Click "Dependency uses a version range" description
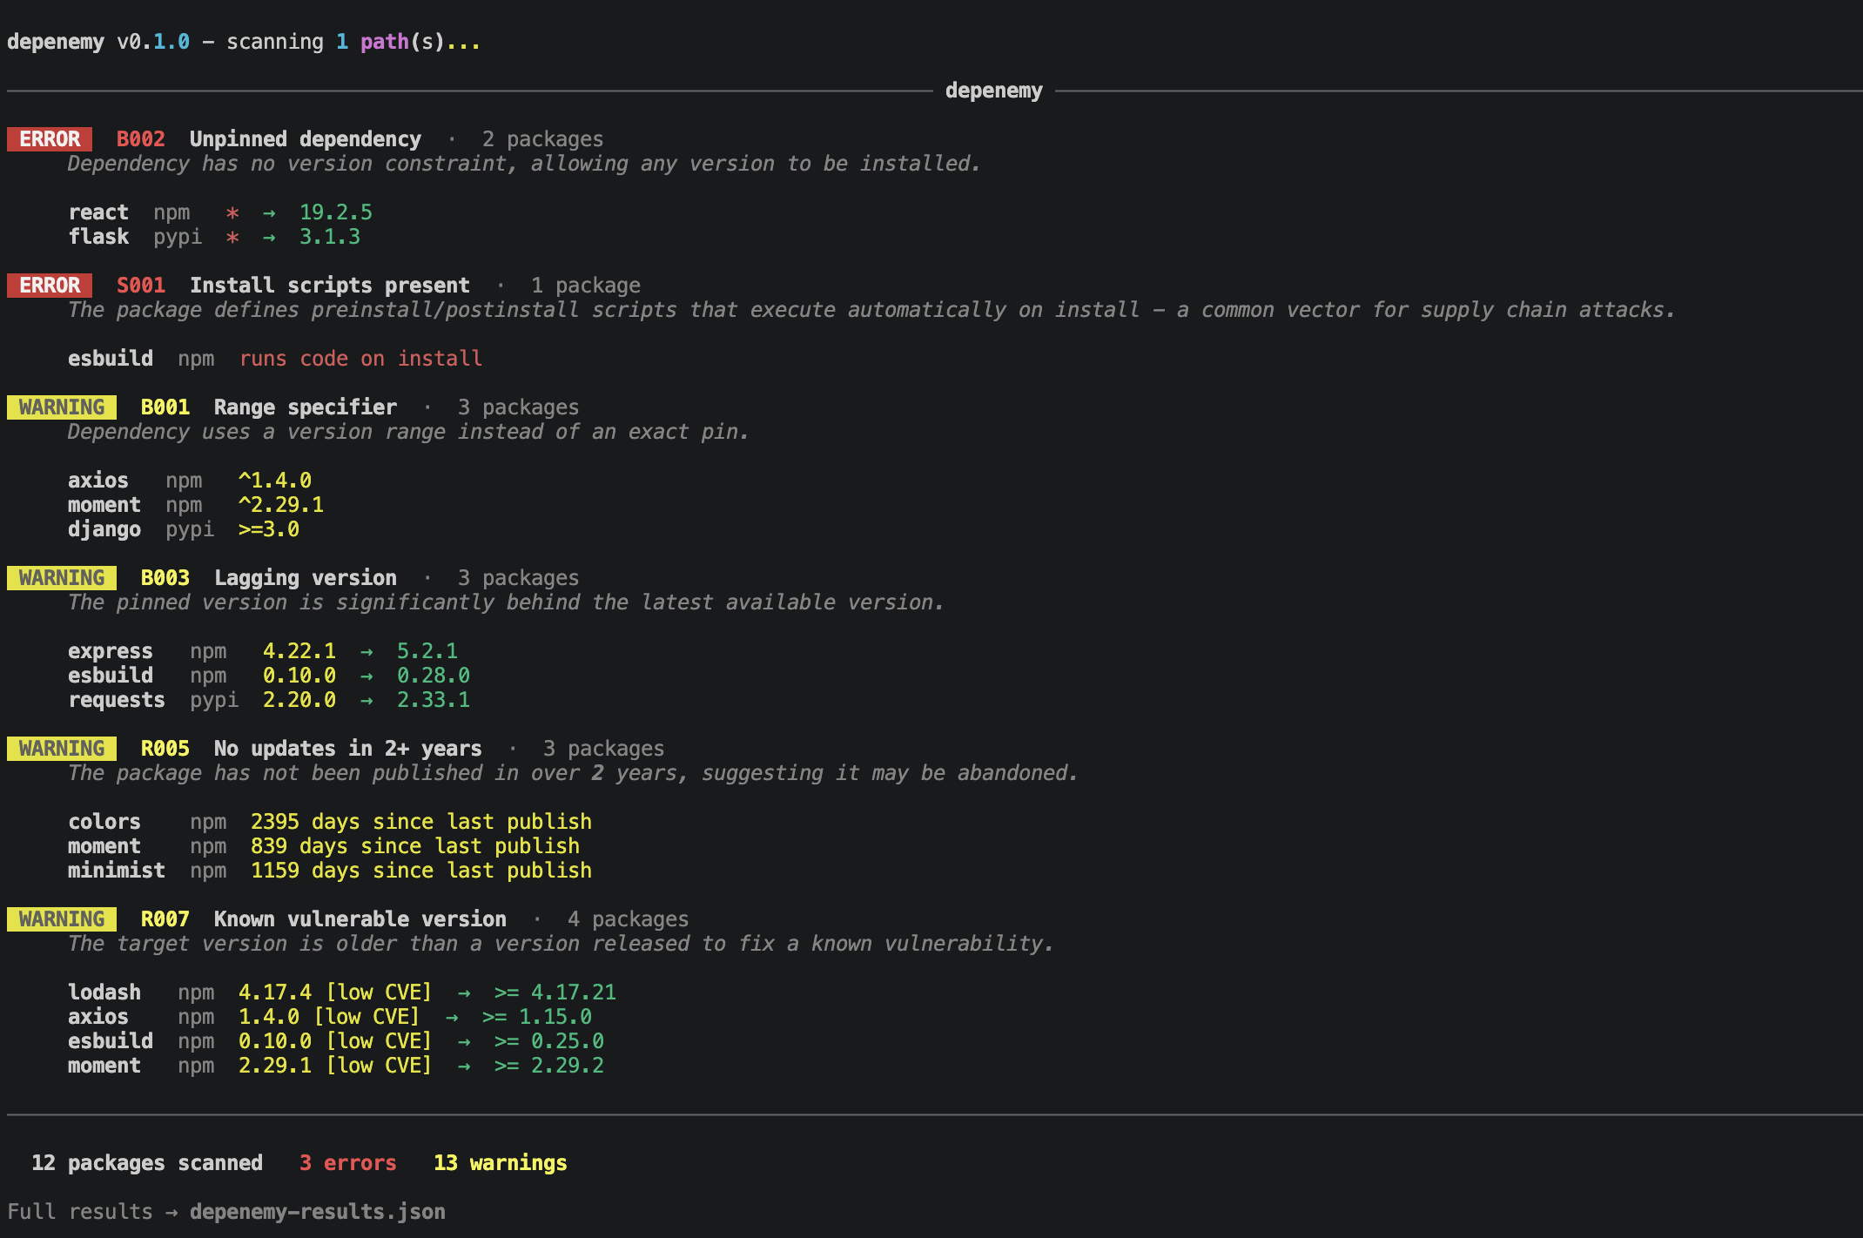 point(408,432)
